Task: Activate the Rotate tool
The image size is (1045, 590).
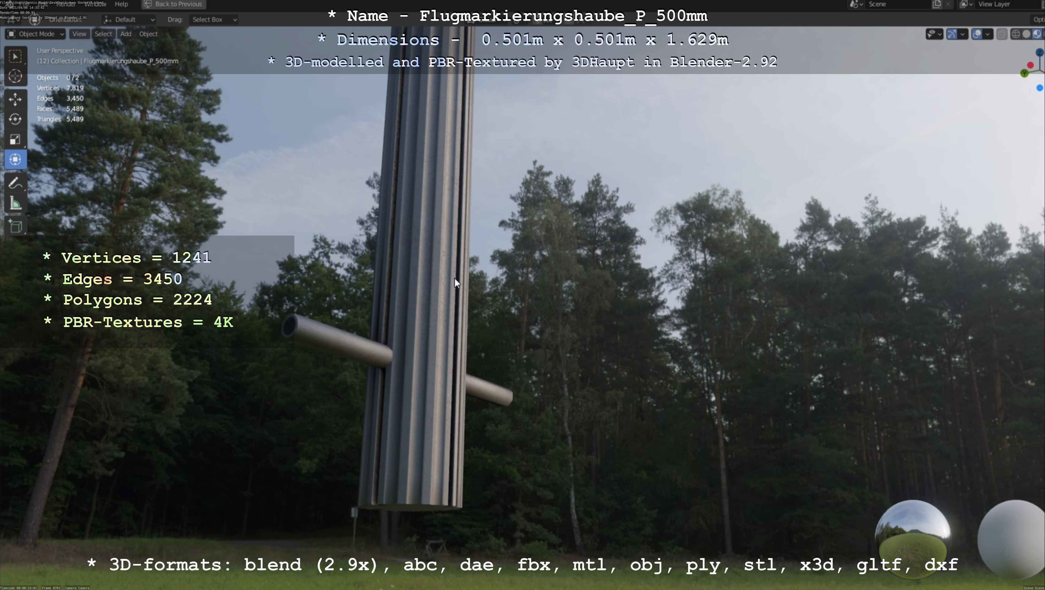Action: coord(15,119)
